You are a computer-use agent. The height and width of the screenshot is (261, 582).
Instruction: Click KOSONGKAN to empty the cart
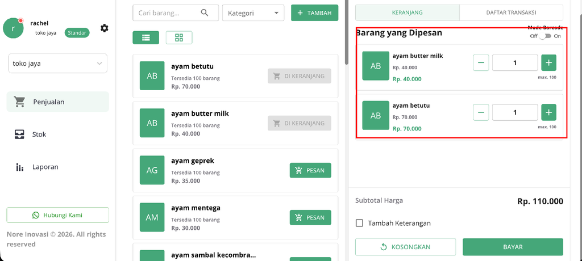coord(405,247)
